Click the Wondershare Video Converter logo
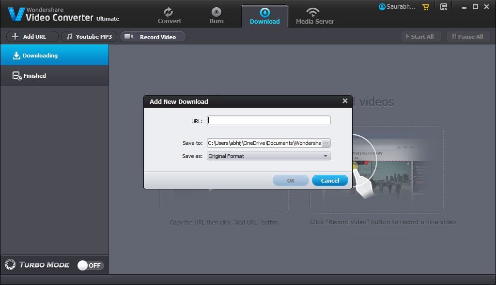The height and width of the screenshot is (285, 496). tap(63, 14)
